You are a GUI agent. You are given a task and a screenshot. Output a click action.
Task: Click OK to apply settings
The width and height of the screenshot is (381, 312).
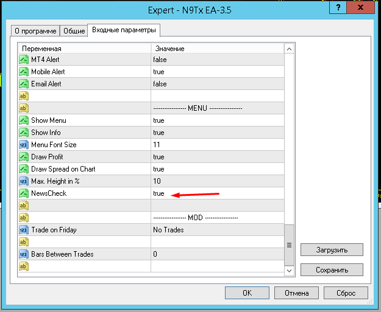[x=247, y=293]
